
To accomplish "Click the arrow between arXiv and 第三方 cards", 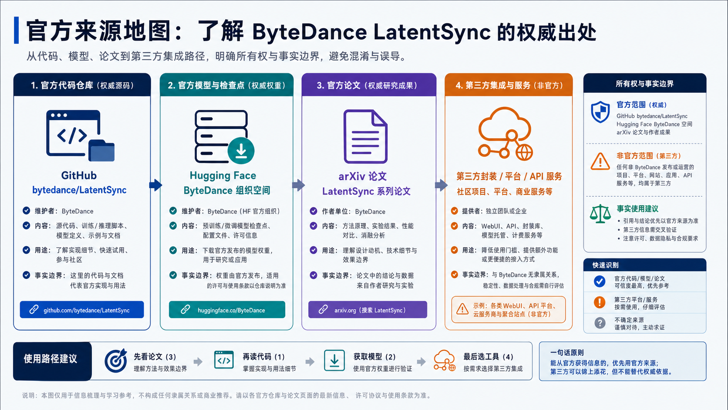I will click(441, 185).
